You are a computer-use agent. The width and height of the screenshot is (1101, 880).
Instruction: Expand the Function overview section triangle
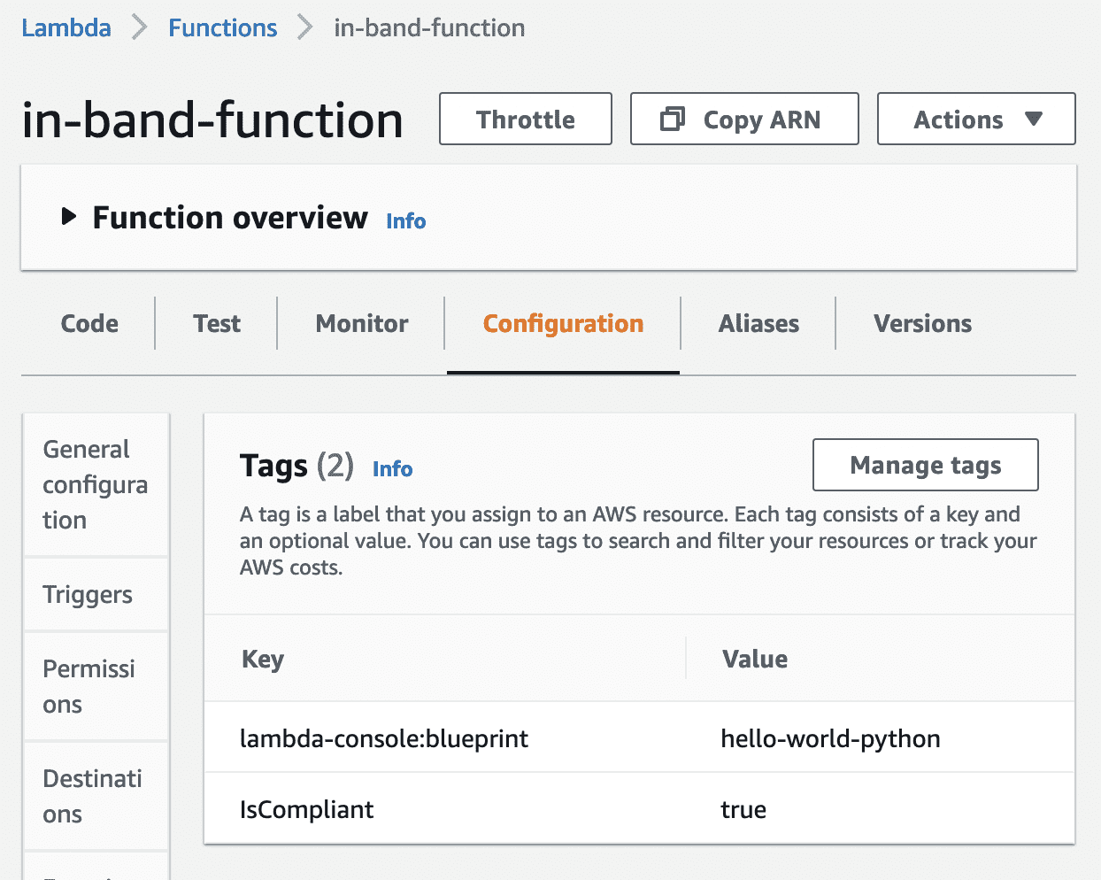pyautogui.click(x=69, y=217)
